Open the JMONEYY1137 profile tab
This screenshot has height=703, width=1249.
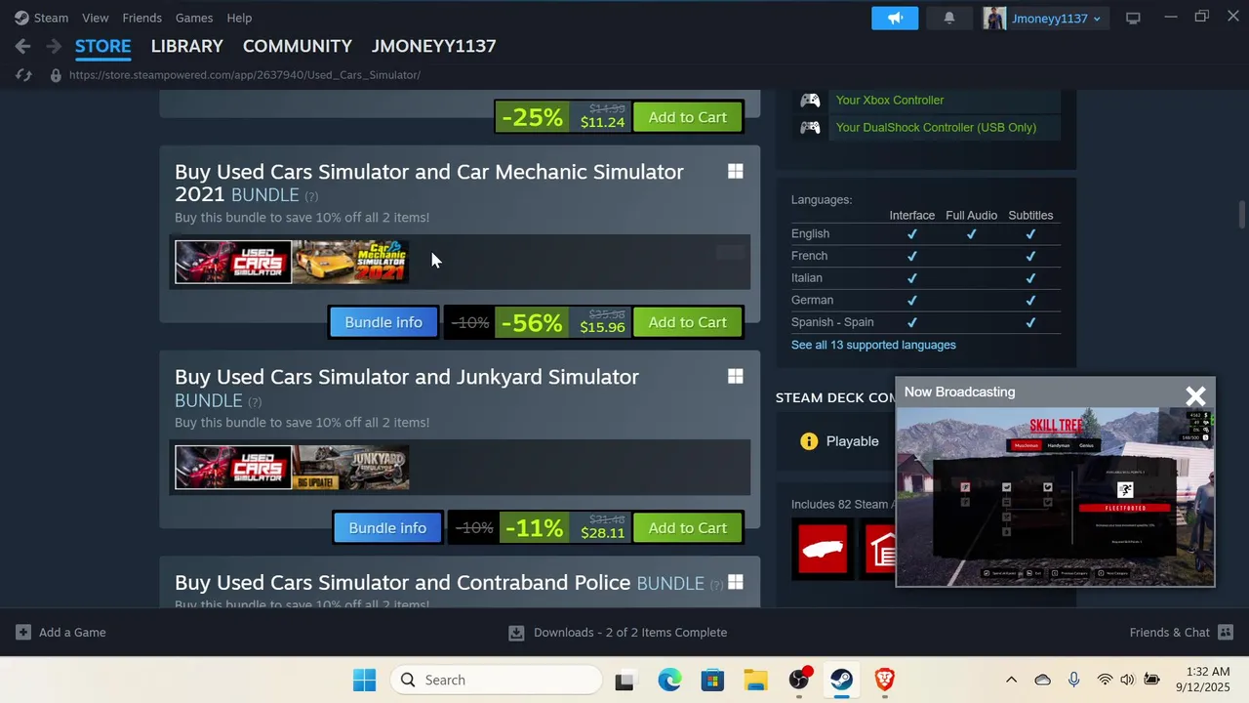coord(434,46)
